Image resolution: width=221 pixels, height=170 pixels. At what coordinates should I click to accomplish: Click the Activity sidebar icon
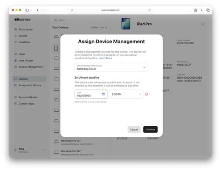pyautogui.click(x=15, y=36)
